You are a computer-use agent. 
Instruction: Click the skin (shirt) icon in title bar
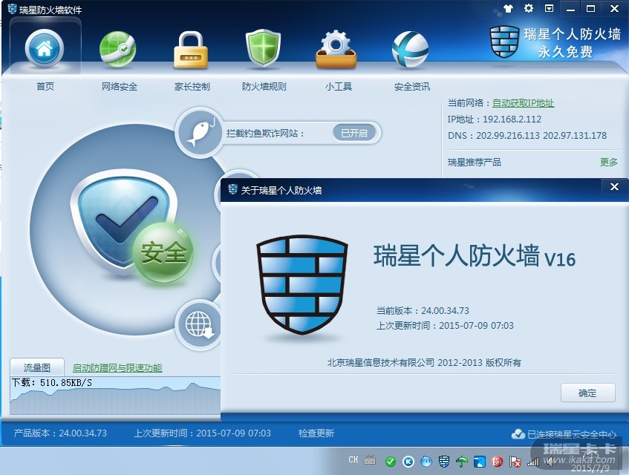click(508, 8)
